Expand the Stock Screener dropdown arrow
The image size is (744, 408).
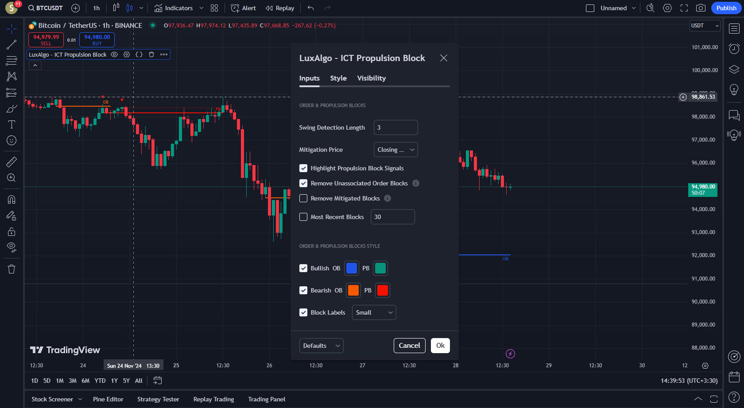[x=80, y=399]
